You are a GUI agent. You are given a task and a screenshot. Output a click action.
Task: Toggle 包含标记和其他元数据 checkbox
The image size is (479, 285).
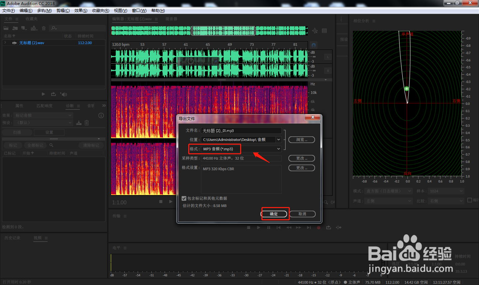[x=184, y=198]
